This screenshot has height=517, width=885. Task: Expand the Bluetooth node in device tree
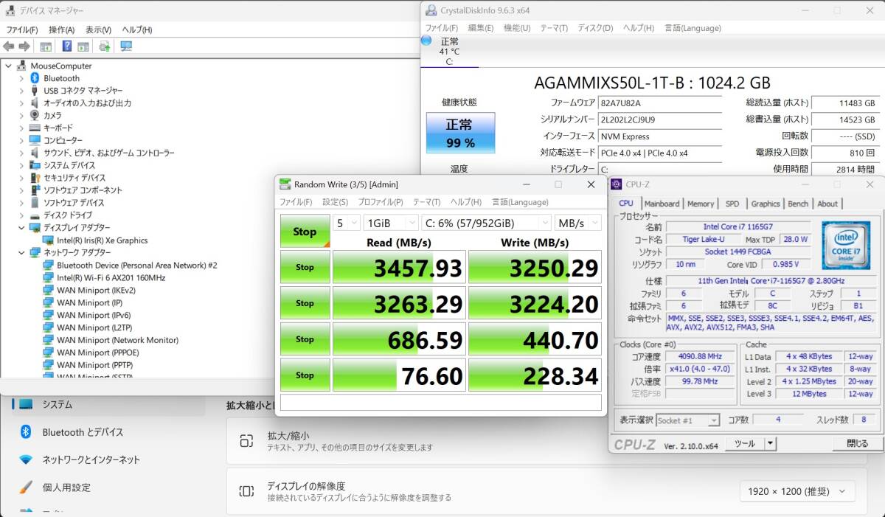click(x=21, y=78)
